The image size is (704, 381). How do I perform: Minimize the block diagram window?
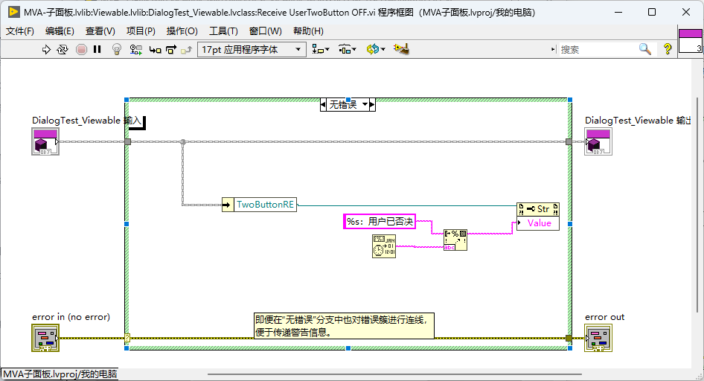click(x=618, y=12)
